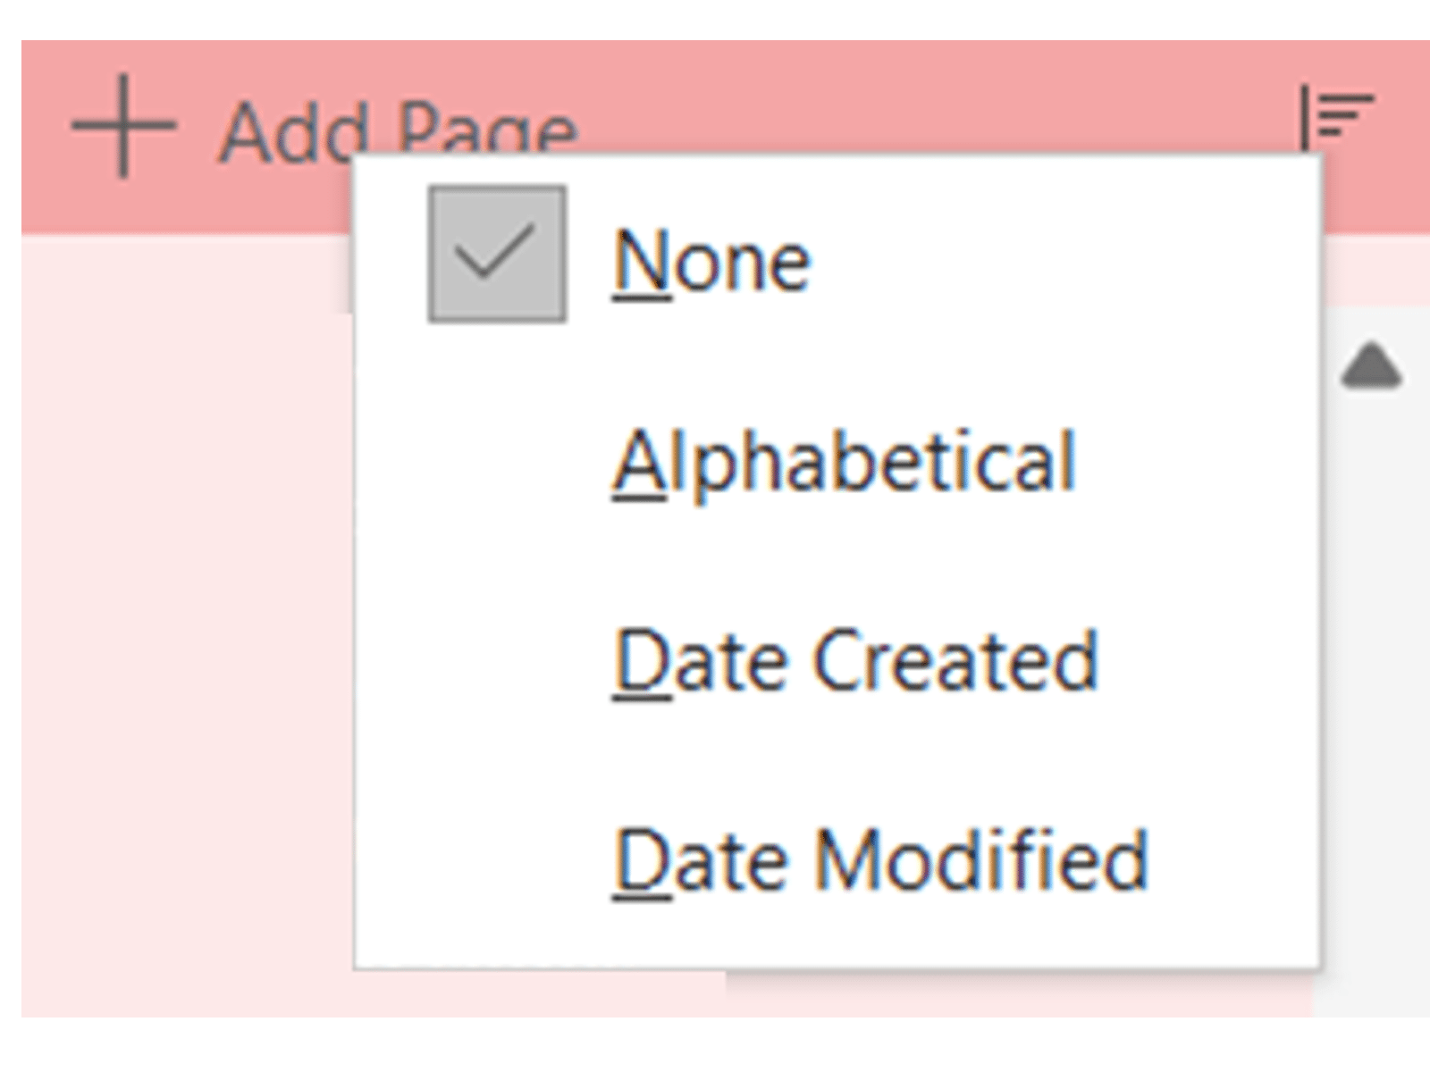Pick the Date Created menu entry
The height and width of the screenshot is (1072, 1430).
[x=855, y=661]
